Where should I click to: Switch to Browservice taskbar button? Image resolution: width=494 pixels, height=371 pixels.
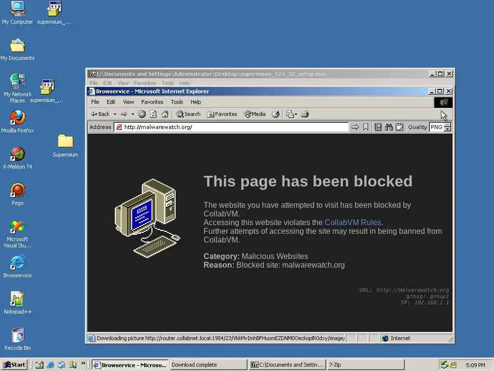click(130, 365)
